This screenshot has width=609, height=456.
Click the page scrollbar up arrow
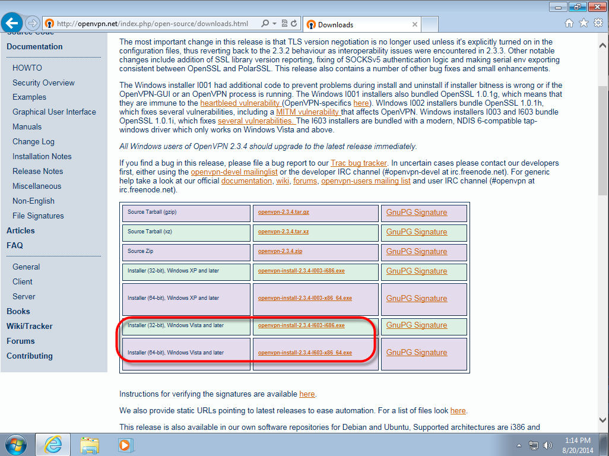click(603, 46)
